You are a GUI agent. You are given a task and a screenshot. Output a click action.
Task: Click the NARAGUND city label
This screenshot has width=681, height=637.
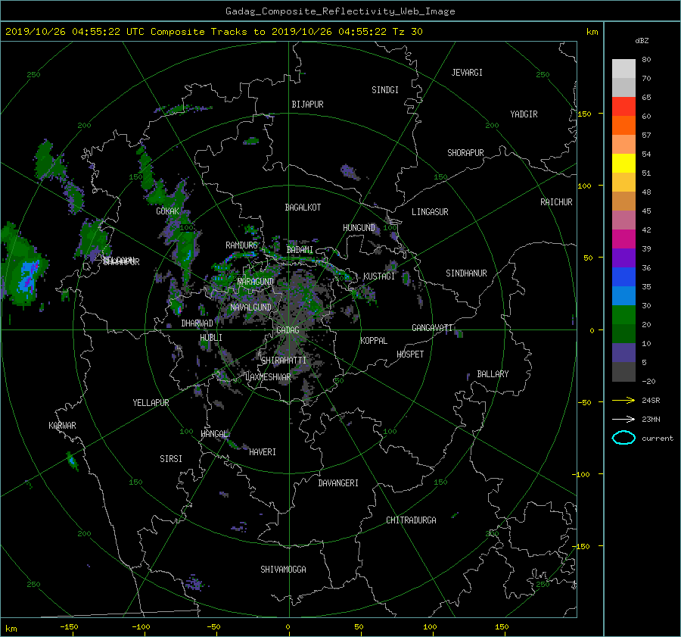click(x=256, y=282)
